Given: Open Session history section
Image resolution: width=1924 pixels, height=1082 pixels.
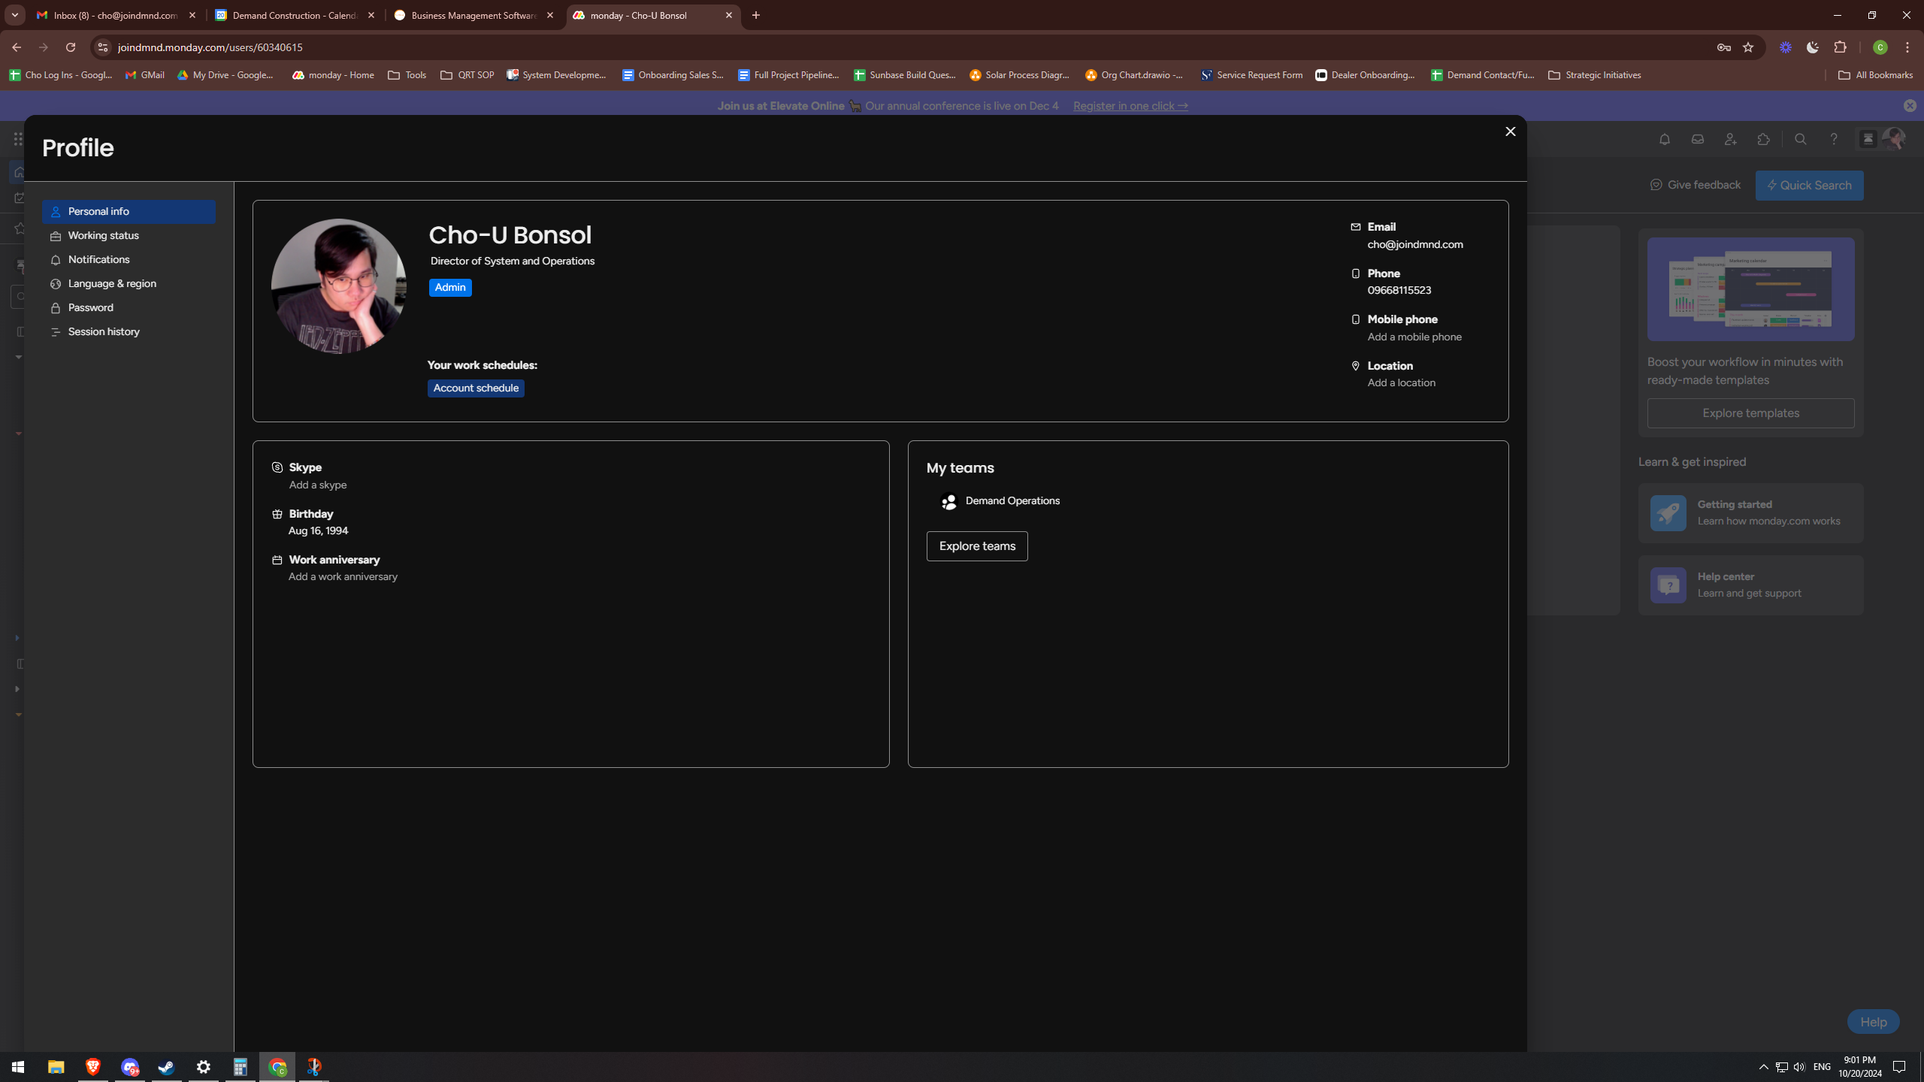Looking at the screenshot, I should click(x=129, y=331).
